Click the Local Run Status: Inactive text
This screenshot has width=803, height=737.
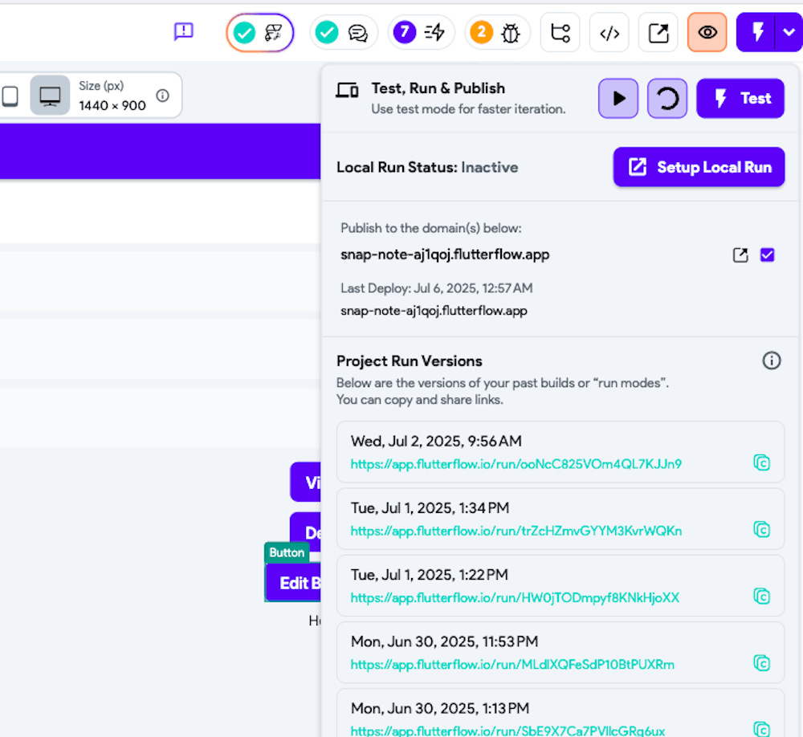[x=427, y=168]
